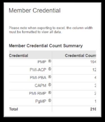Click the registered icon next to CAPM

tap(50, 85)
